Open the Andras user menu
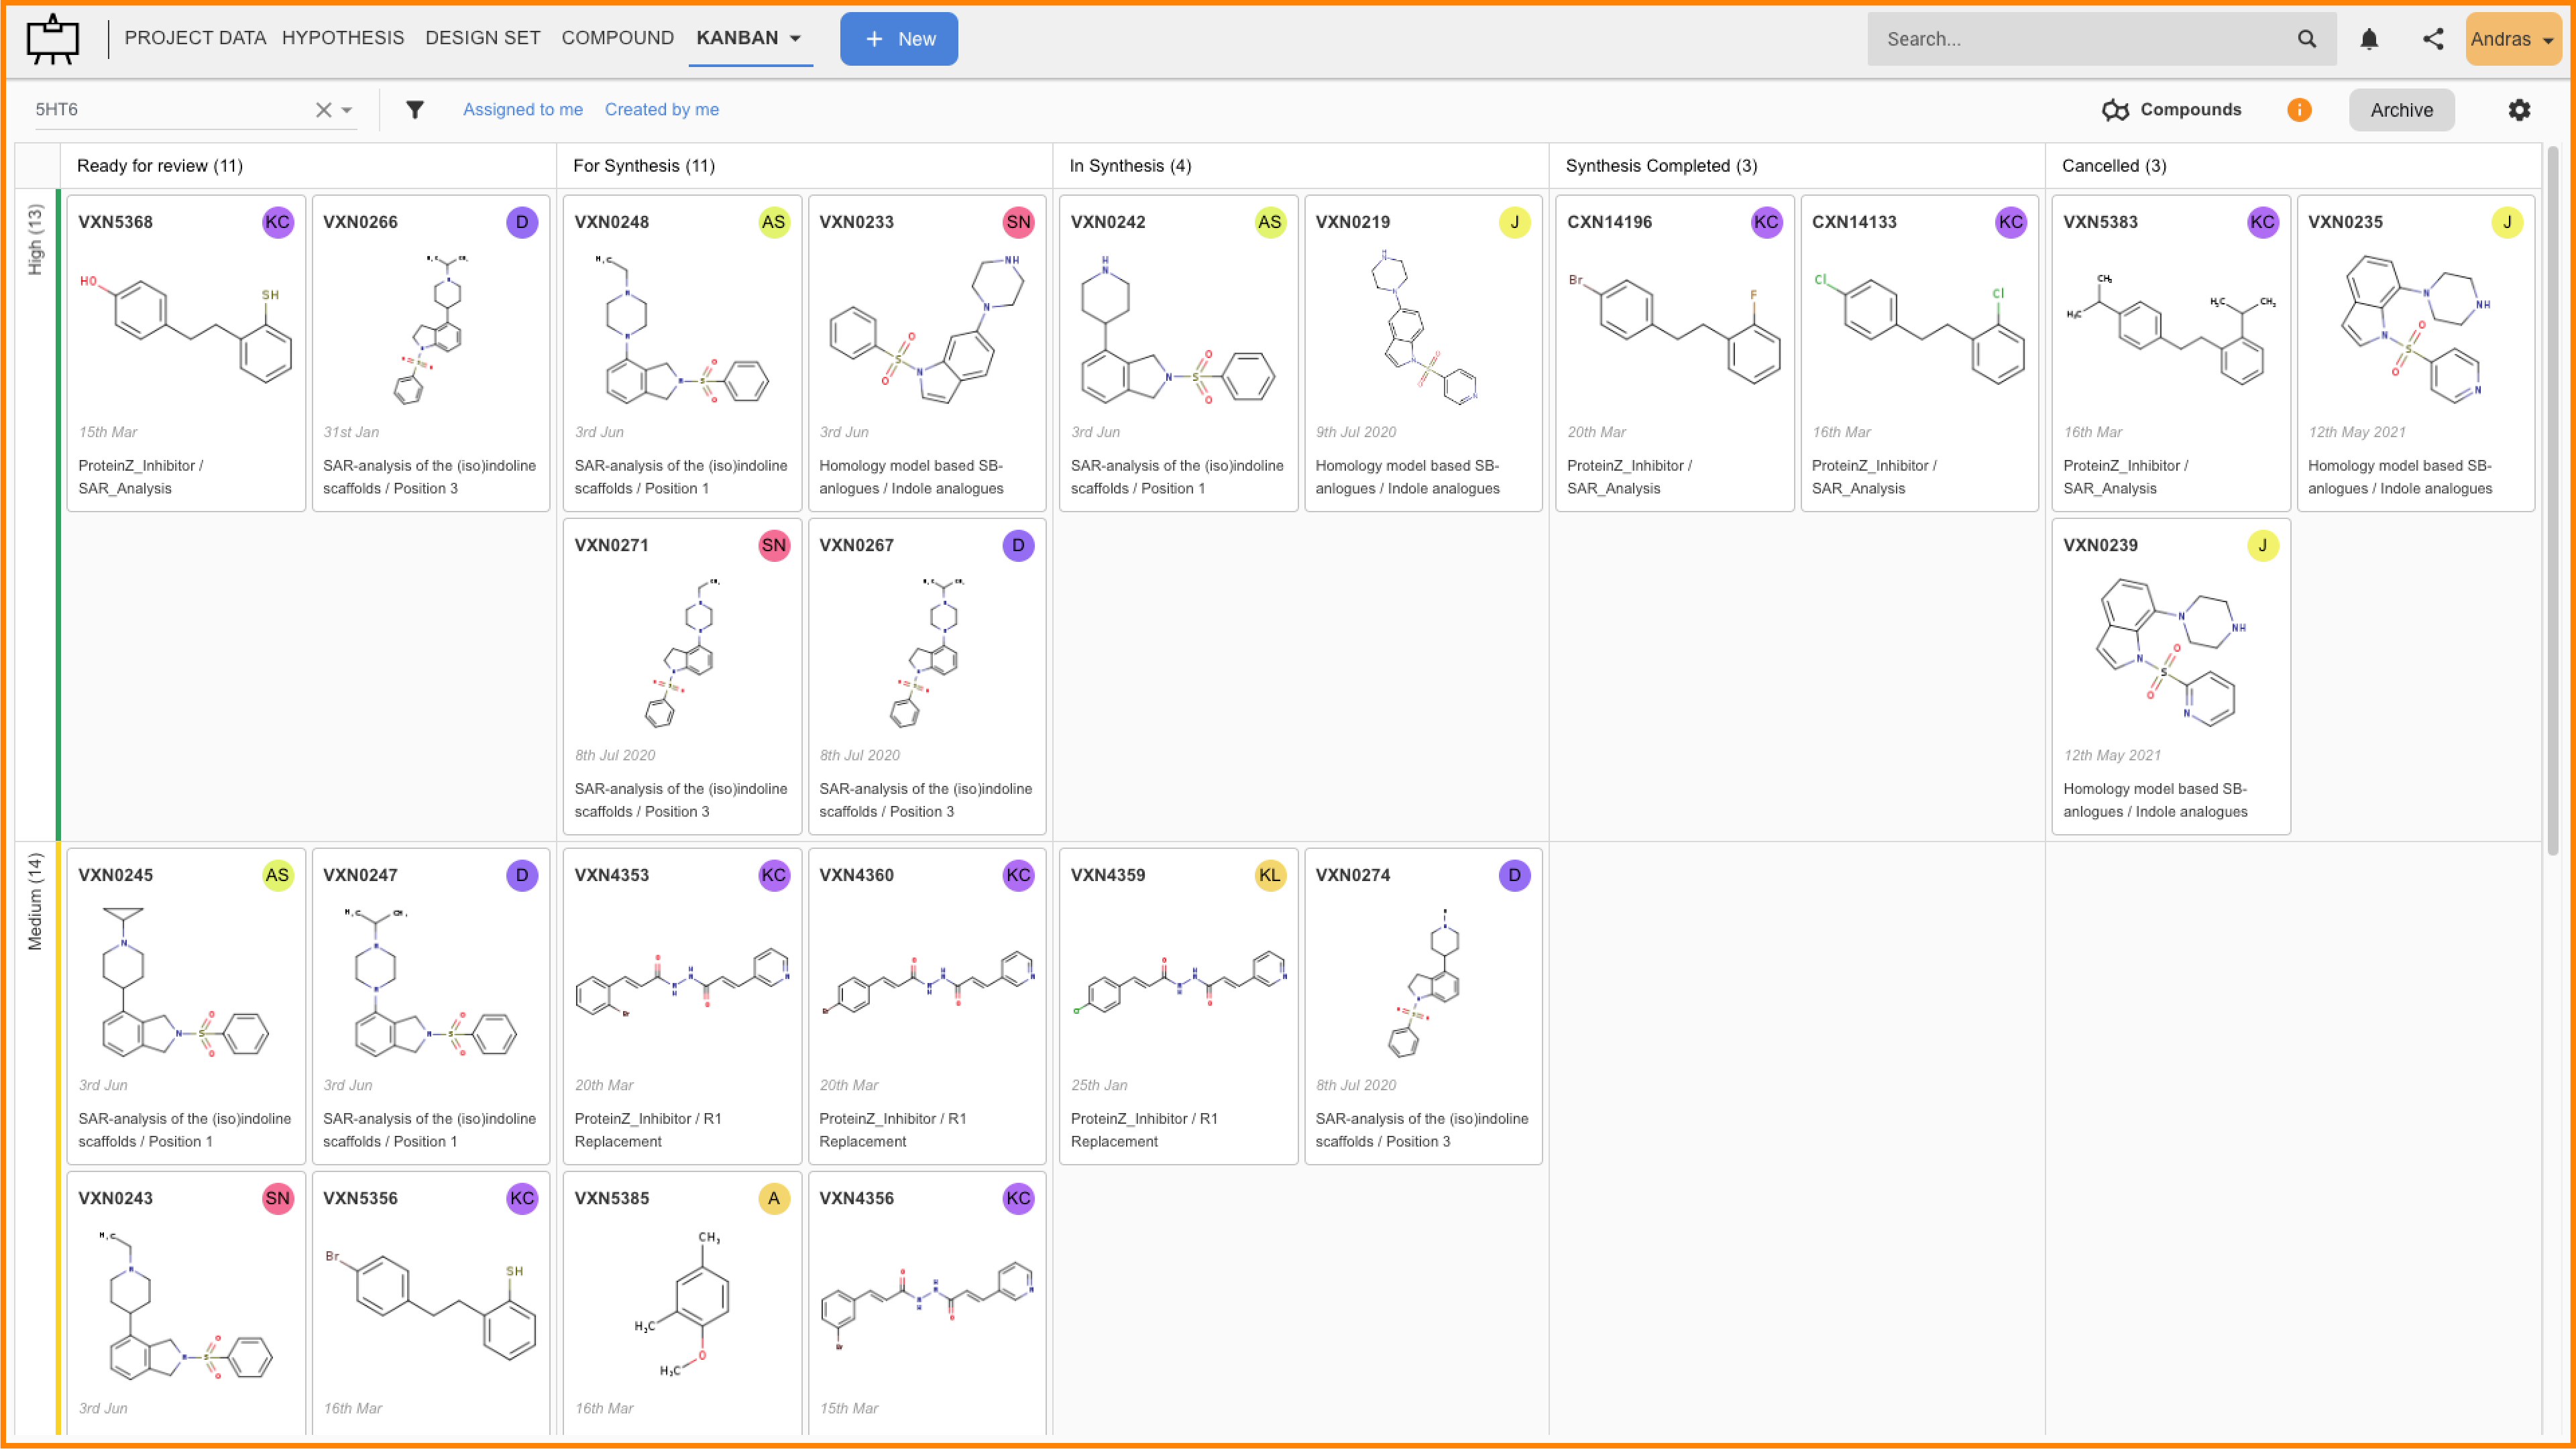The height and width of the screenshot is (1449, 2576). click(x=2512, y=39)
